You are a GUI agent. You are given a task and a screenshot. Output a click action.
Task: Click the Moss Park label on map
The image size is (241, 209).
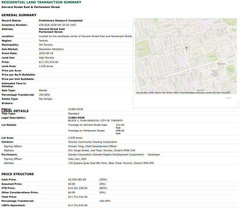pos(200,90)
